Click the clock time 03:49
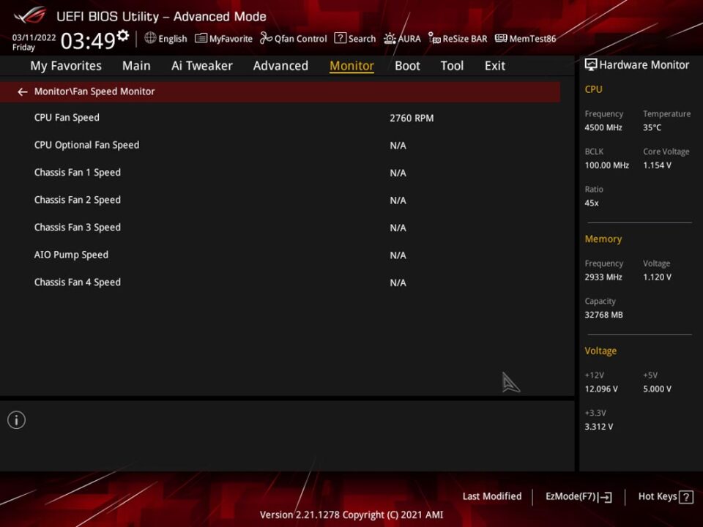 point(88,41)
